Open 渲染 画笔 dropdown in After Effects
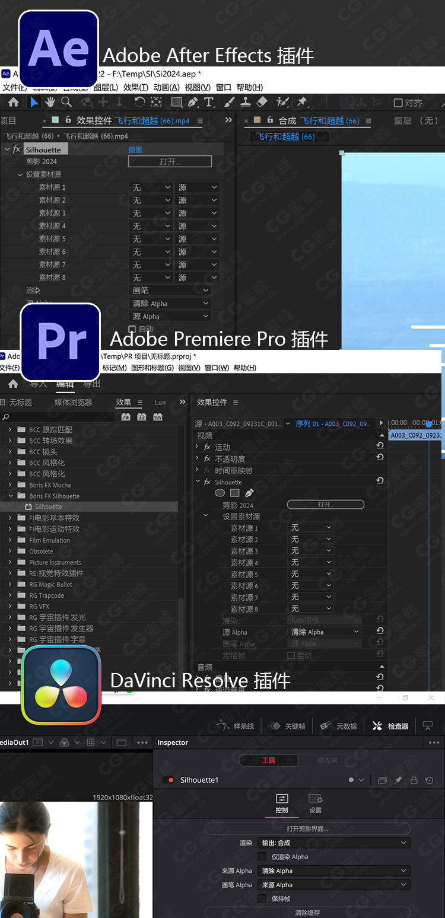This screenshot has width=445, height=918. pyautogui.click(x=170, y=291)
